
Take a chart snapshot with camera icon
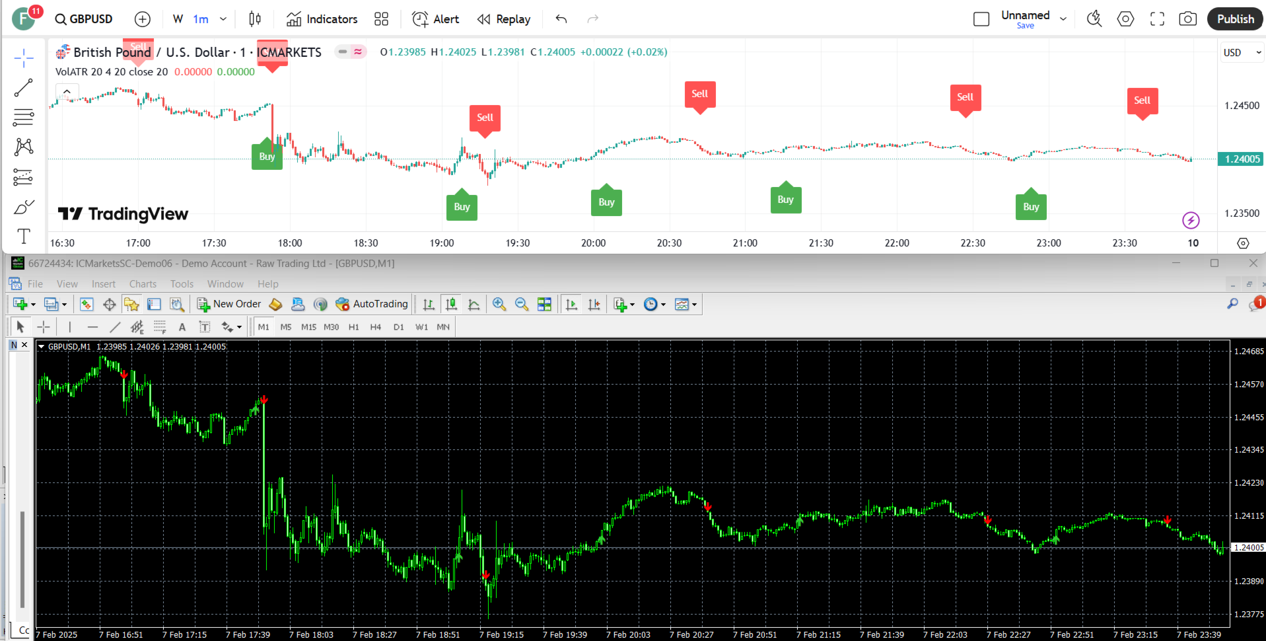pos(1187,19)
